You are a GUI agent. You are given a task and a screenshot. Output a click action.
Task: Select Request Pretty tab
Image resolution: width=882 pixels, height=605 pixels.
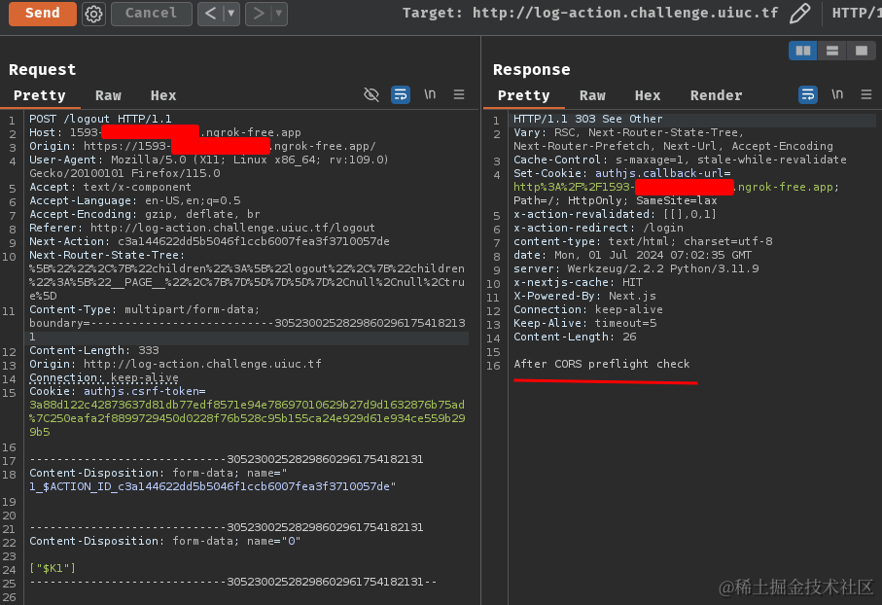(x=39, y=95)
